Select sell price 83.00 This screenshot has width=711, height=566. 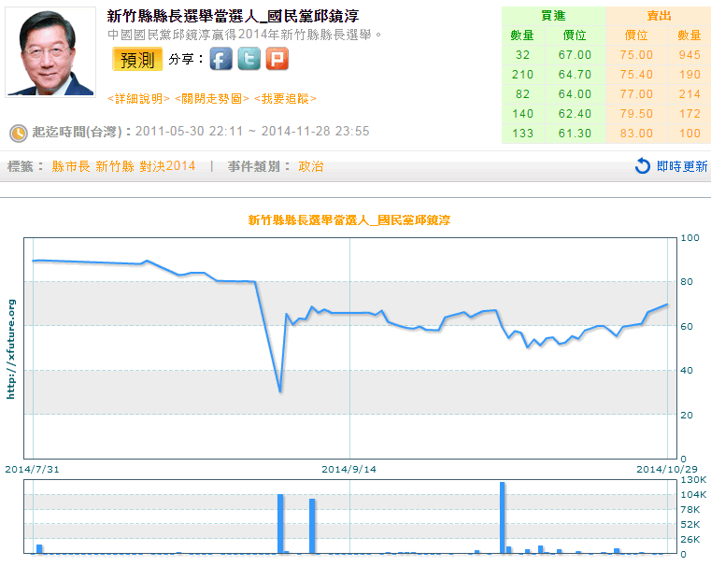(636, 134)
